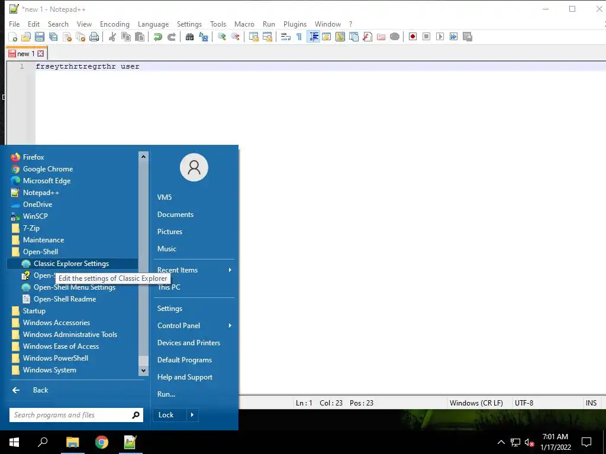Cut selection with the scissors icon
Screen dimensions: 606x454
[112, 37]
